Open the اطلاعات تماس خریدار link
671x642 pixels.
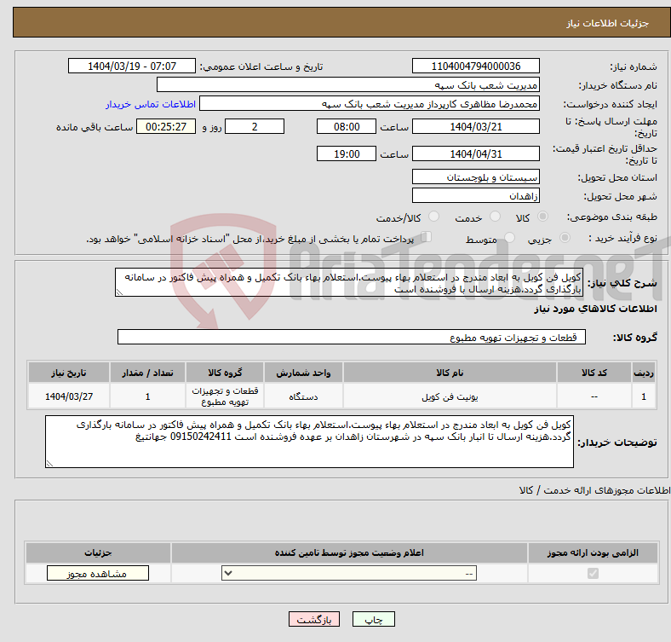coord(151,104)
